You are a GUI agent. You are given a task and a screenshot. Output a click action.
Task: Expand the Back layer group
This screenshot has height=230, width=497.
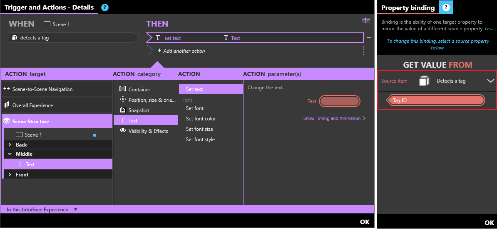click(x=10, y=145)
